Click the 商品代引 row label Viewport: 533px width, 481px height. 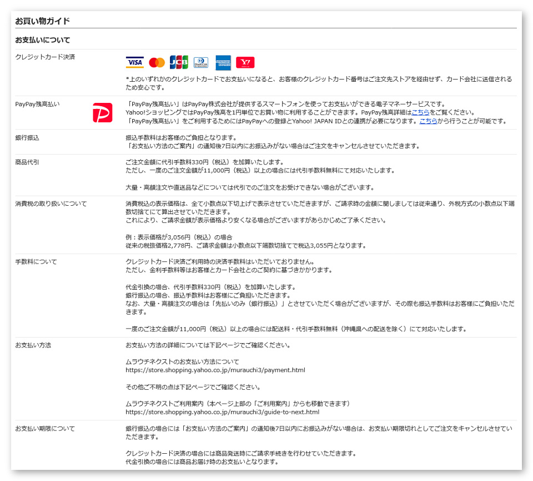[27, 162]
